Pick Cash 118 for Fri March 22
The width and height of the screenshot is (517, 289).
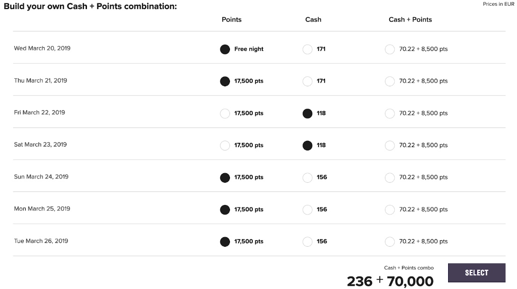point(307,113)
